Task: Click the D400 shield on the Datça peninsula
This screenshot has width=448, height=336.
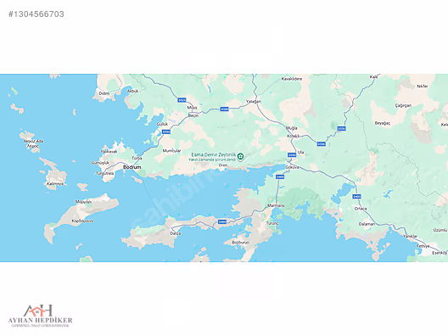Action: [222, 221]
